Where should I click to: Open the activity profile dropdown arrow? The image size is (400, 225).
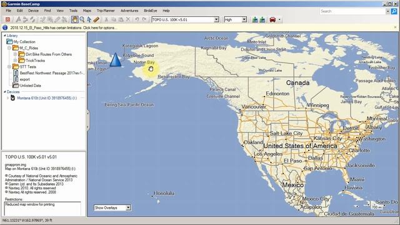coord(279,19)
